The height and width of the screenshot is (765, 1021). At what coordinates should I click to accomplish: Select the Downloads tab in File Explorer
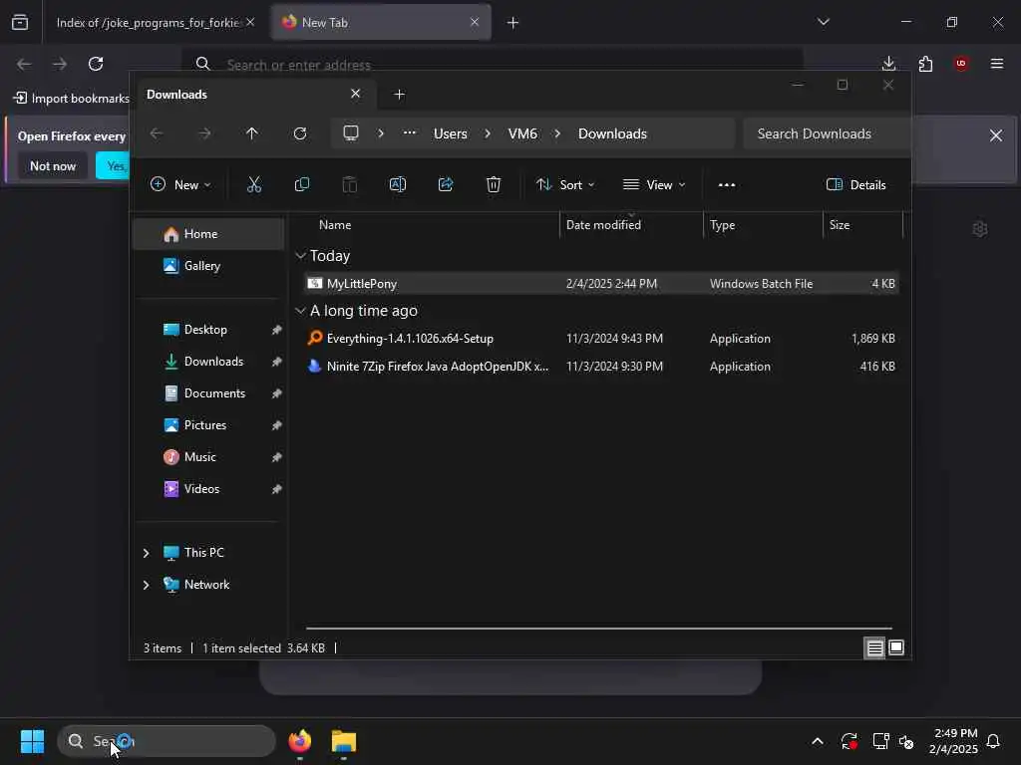[252, 95]
